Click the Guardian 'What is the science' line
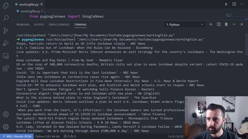Image resolution: width=248 pixels, height=139 pixels. [x=86, y=98]
